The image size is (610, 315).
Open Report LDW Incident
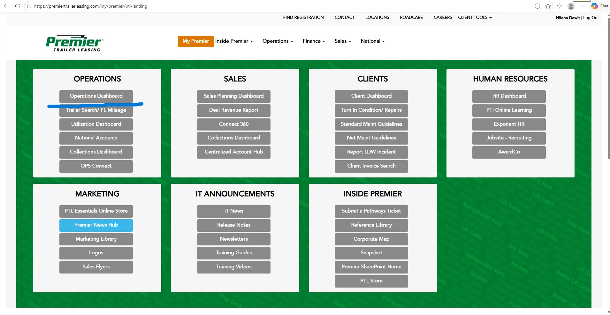pyautogui.click(x=371, y=152)
